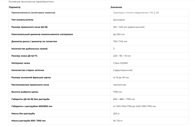The image size is (195, 127).
Task: Select 'Максимальный диаметр измельчаемого материала' label
Action: 42,34
